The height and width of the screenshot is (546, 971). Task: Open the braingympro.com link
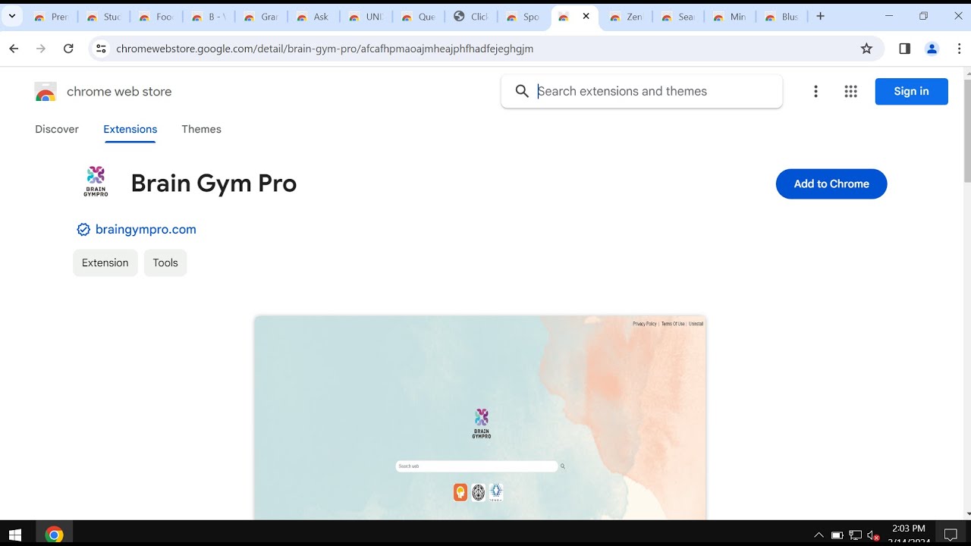[x=146, y=229]
